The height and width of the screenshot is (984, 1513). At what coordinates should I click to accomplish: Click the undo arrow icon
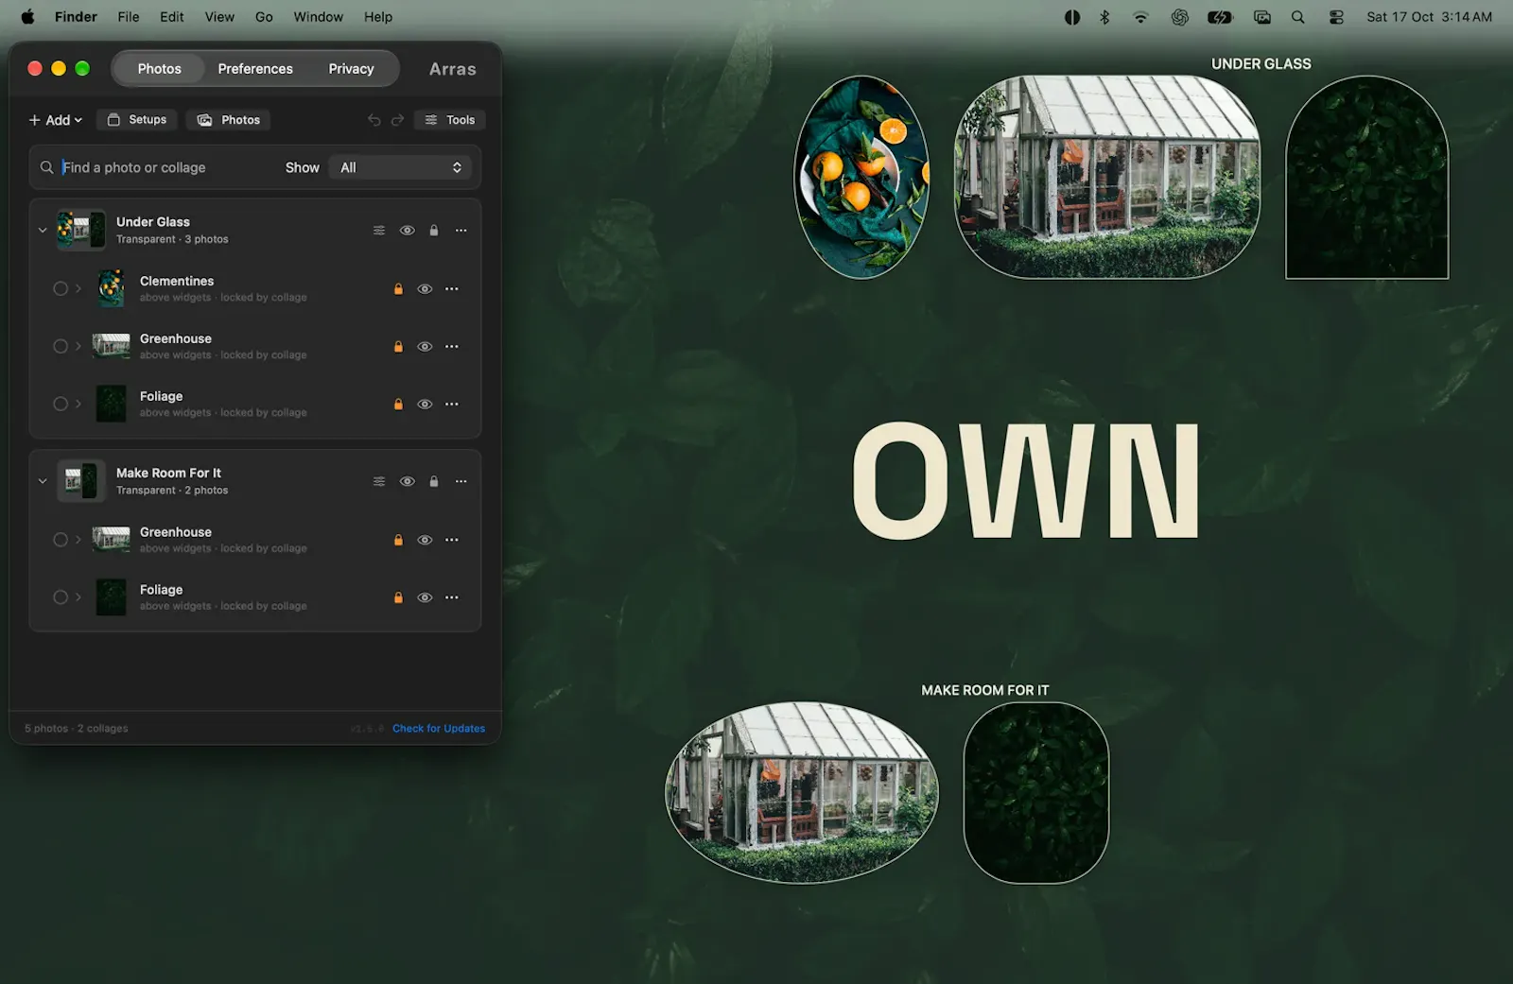tap(374, 120)
